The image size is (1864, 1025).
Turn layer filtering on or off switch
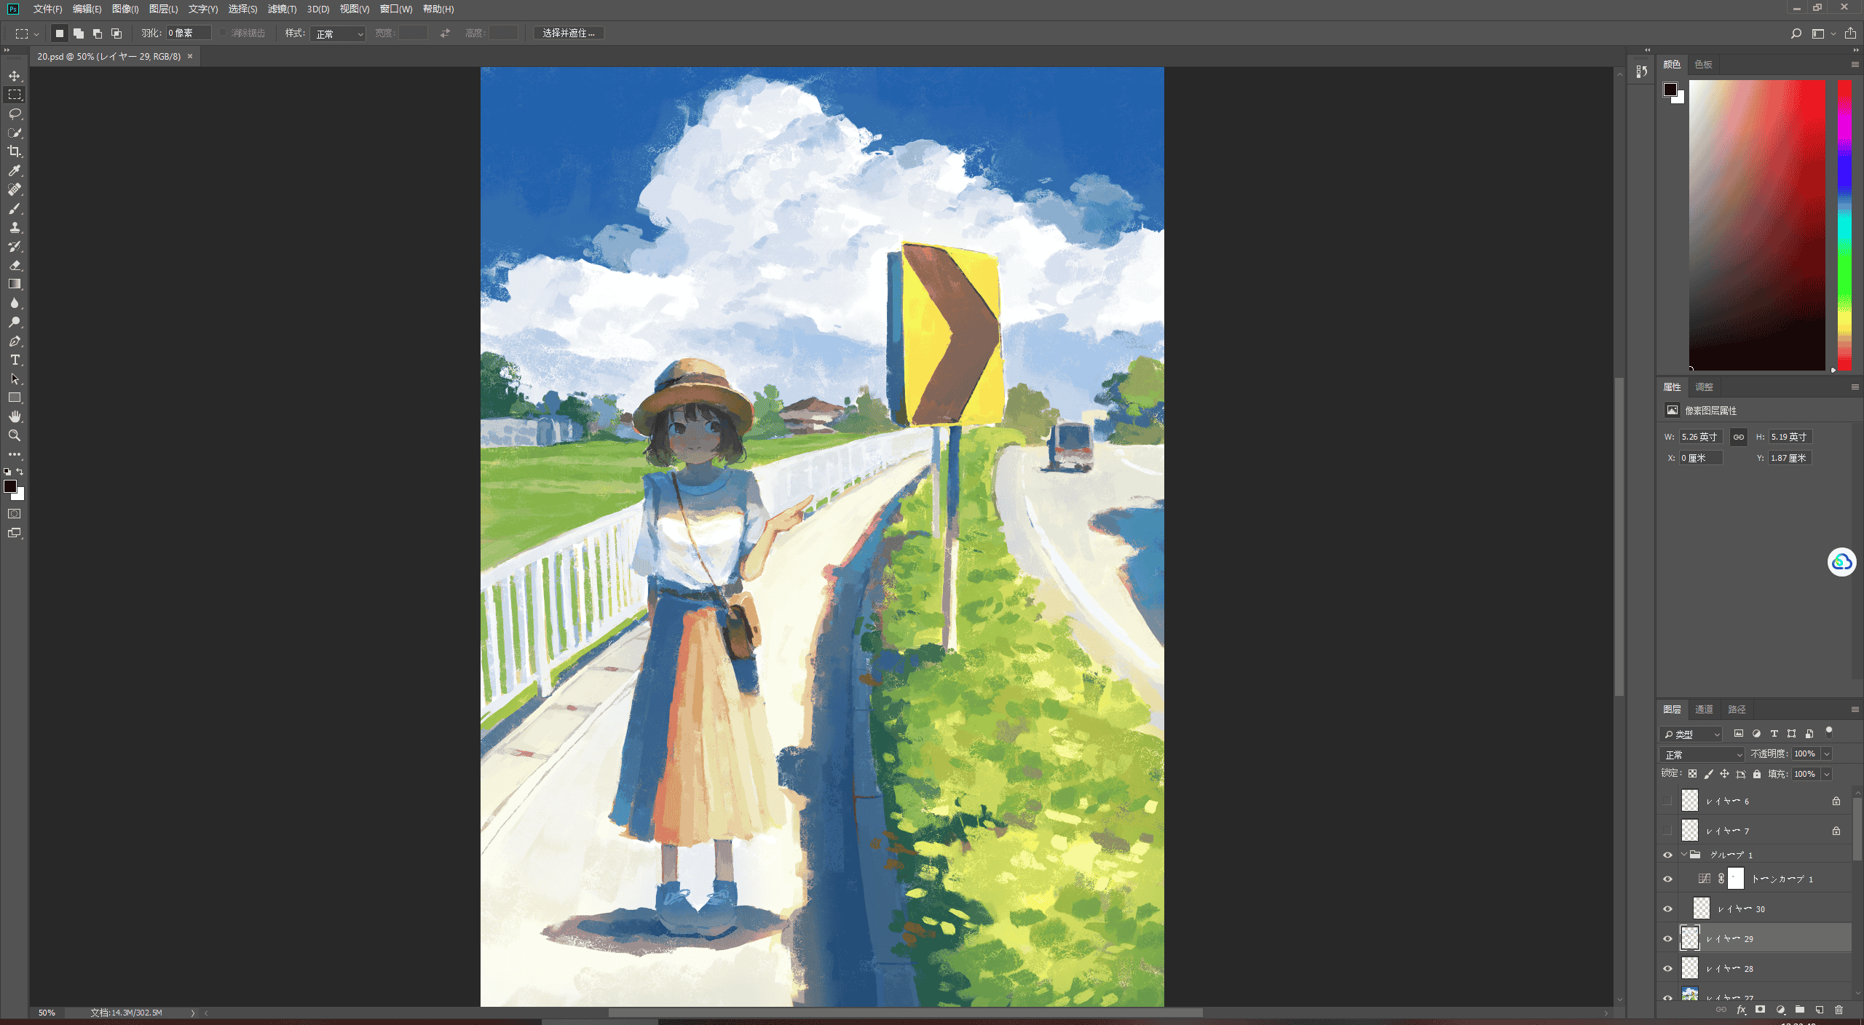coord(1828,732)
